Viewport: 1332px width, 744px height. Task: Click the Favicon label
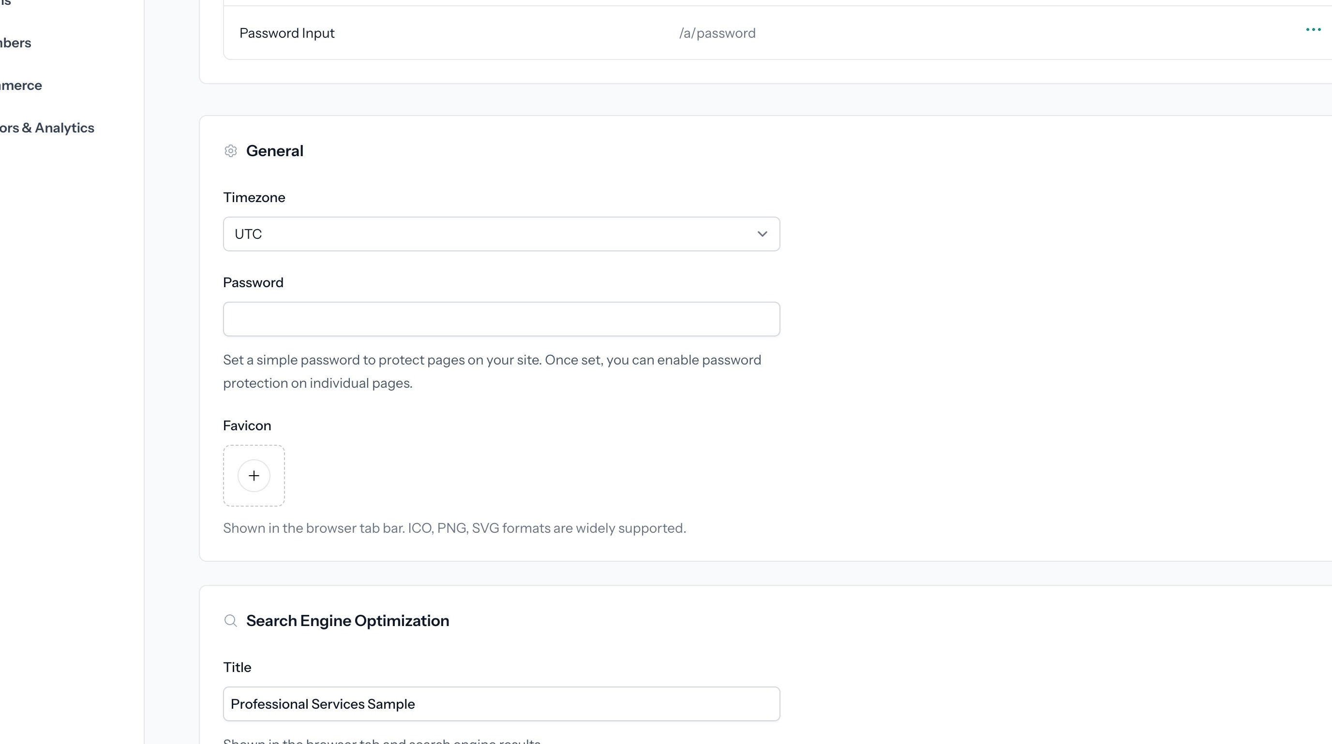pyautogui.click(x=247, y=426)
